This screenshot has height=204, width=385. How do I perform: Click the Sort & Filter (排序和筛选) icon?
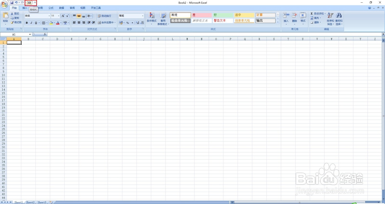click(x=330, y=15)
